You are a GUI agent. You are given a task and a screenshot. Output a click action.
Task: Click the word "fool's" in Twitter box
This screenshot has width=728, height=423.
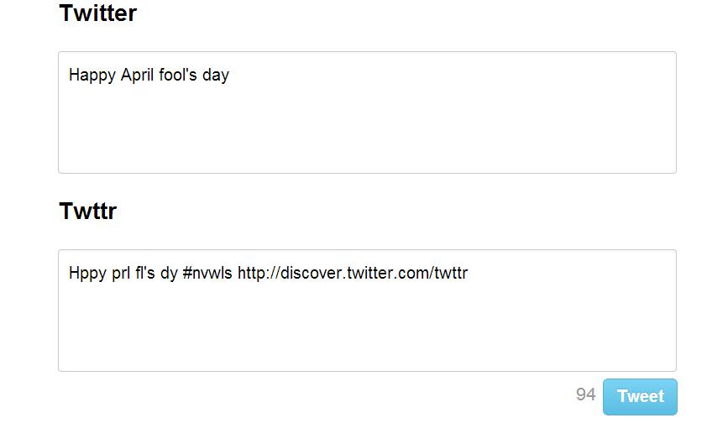tap(178, 76)
